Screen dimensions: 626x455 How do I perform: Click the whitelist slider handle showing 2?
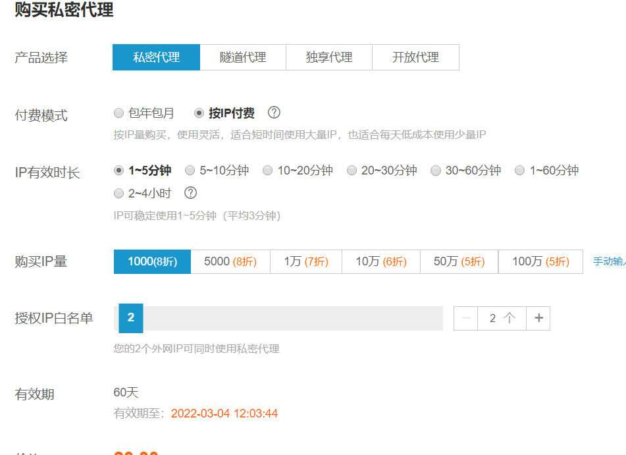pyautogui.click(x=131, y=318)
